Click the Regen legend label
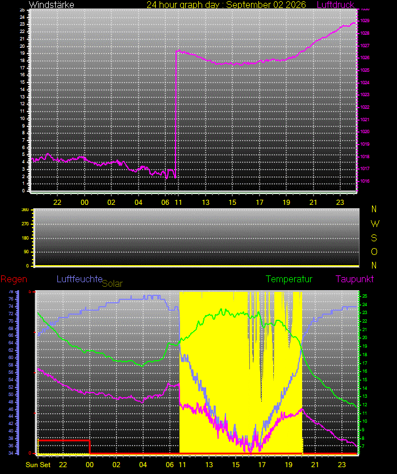Screen dimensions: 397x474 tap(14, 279)
